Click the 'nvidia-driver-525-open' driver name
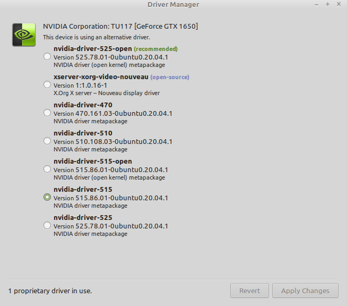 [93, 48]
